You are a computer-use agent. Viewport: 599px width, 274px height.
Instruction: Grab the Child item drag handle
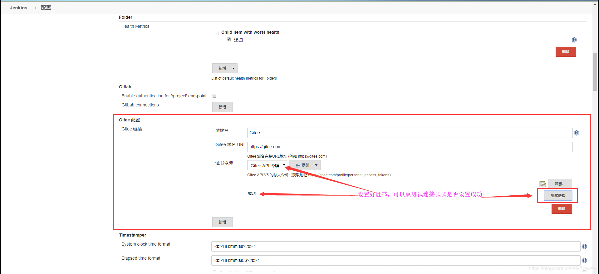click(x=217, y=32)
